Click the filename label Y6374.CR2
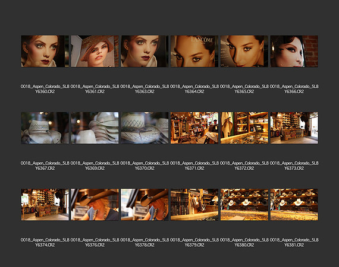This screenshot has height=267, width=339. click(45, 243)
